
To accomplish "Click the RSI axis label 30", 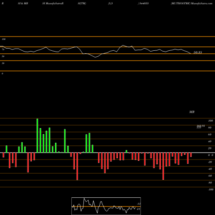I will [3, 63].
